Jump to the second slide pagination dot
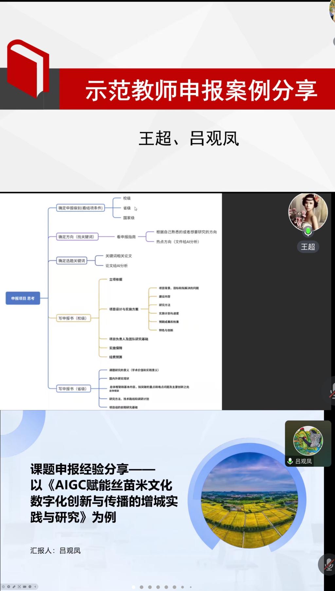 [x=142, y=587]
